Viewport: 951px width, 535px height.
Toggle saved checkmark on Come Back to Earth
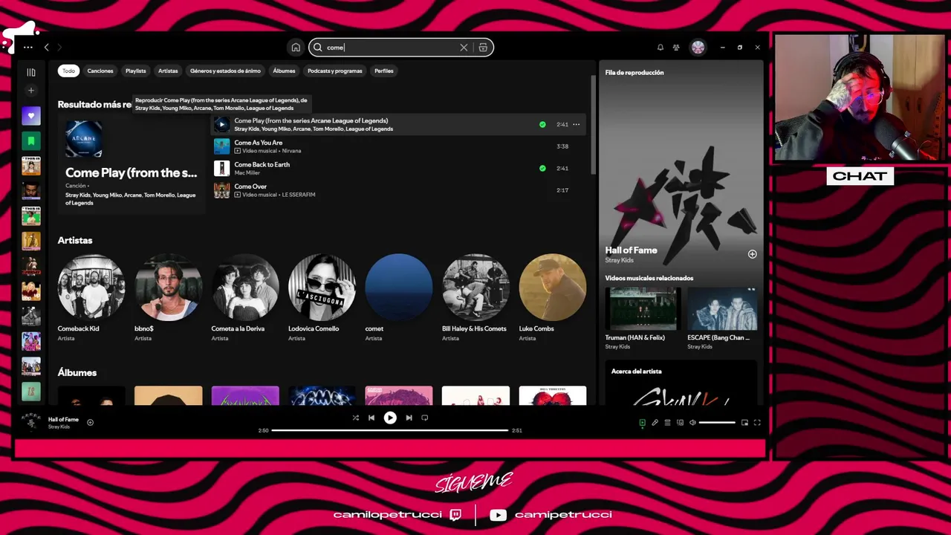pos(542,168)
